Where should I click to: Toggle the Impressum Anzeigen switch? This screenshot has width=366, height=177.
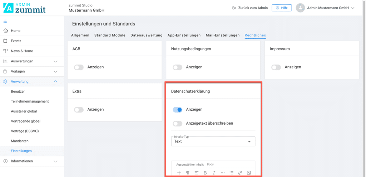coord(276,67)
